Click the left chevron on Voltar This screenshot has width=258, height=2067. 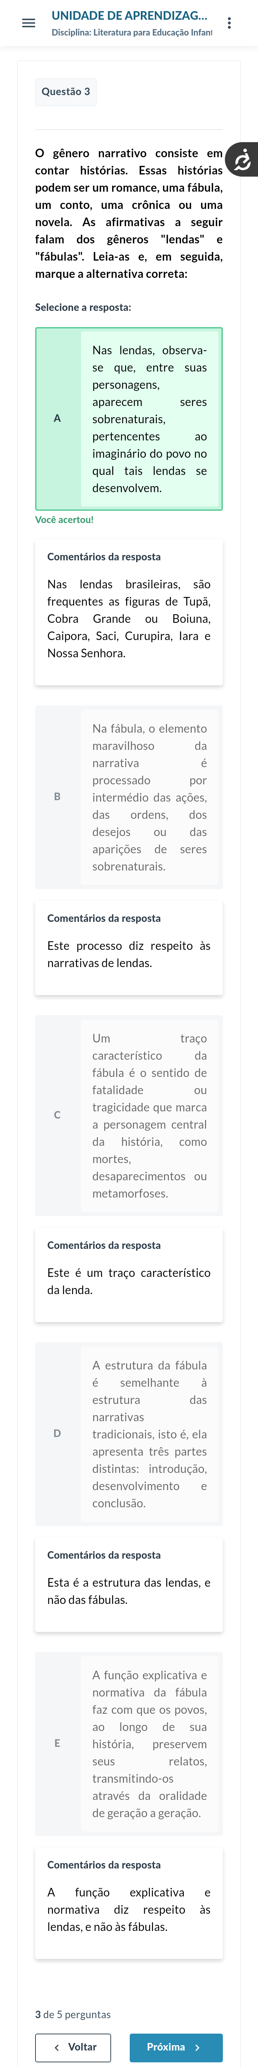[56, 2047]
